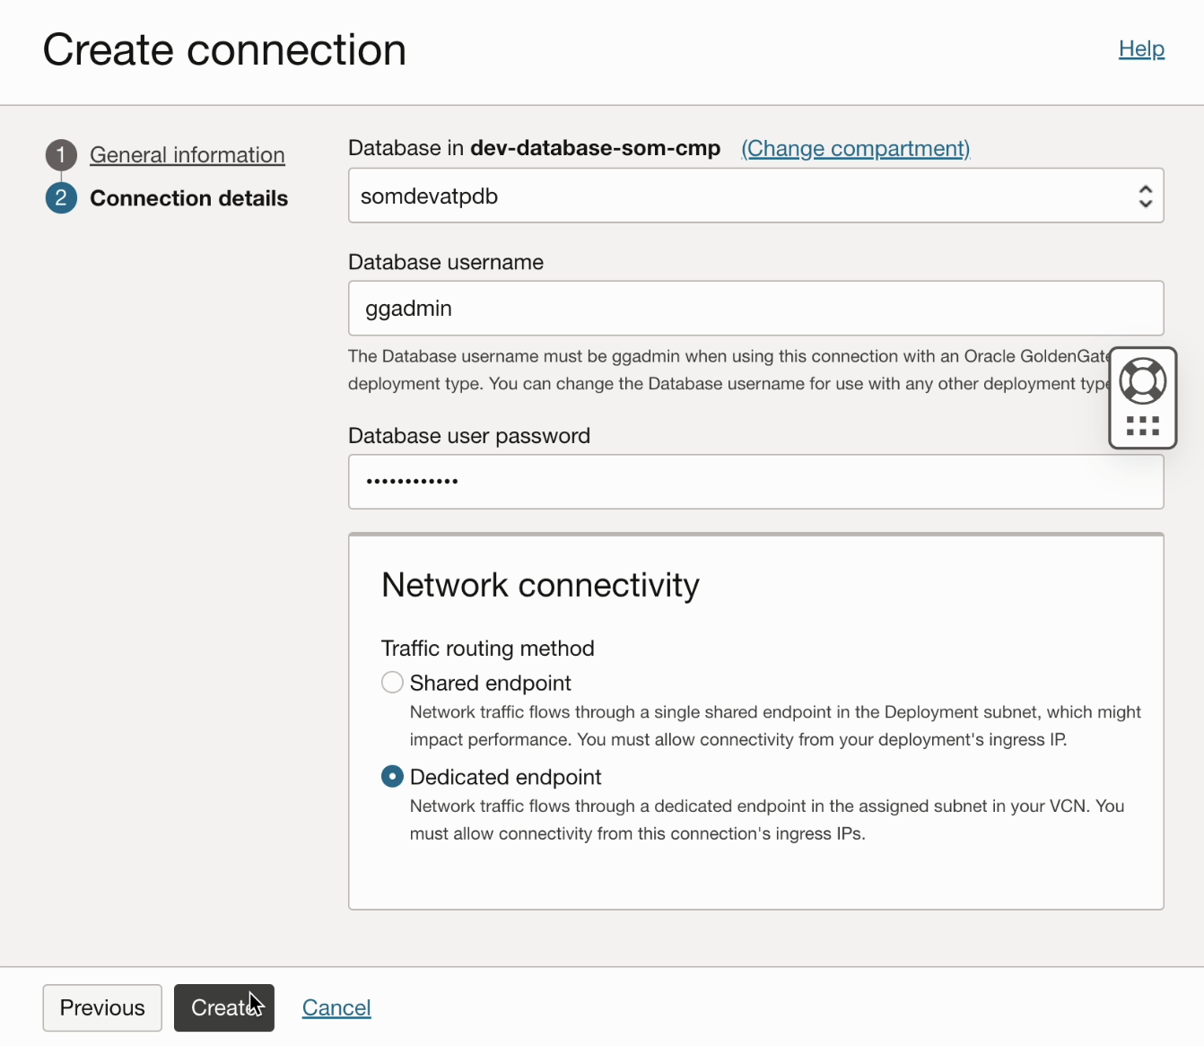Viewport: 1204px width, 1046px height.
Task: Click the ggadmin username text
Action: click(406, 308)
